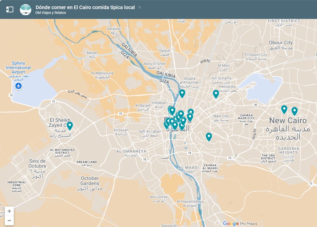The image size is (317, 227).
Task: Click the map title Dónde comer en El Cairo
Action: click(85, 7)
